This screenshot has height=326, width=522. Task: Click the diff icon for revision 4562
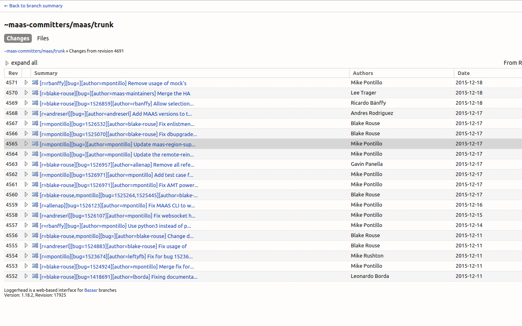tap(35, 174)
